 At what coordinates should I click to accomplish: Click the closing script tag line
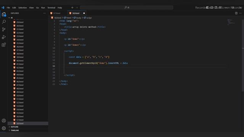coord(69,75)
